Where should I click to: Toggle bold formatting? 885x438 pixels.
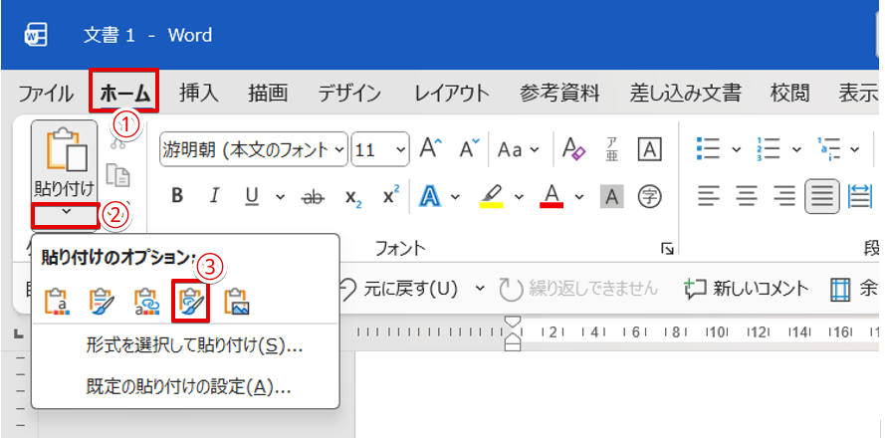[177, 196]
